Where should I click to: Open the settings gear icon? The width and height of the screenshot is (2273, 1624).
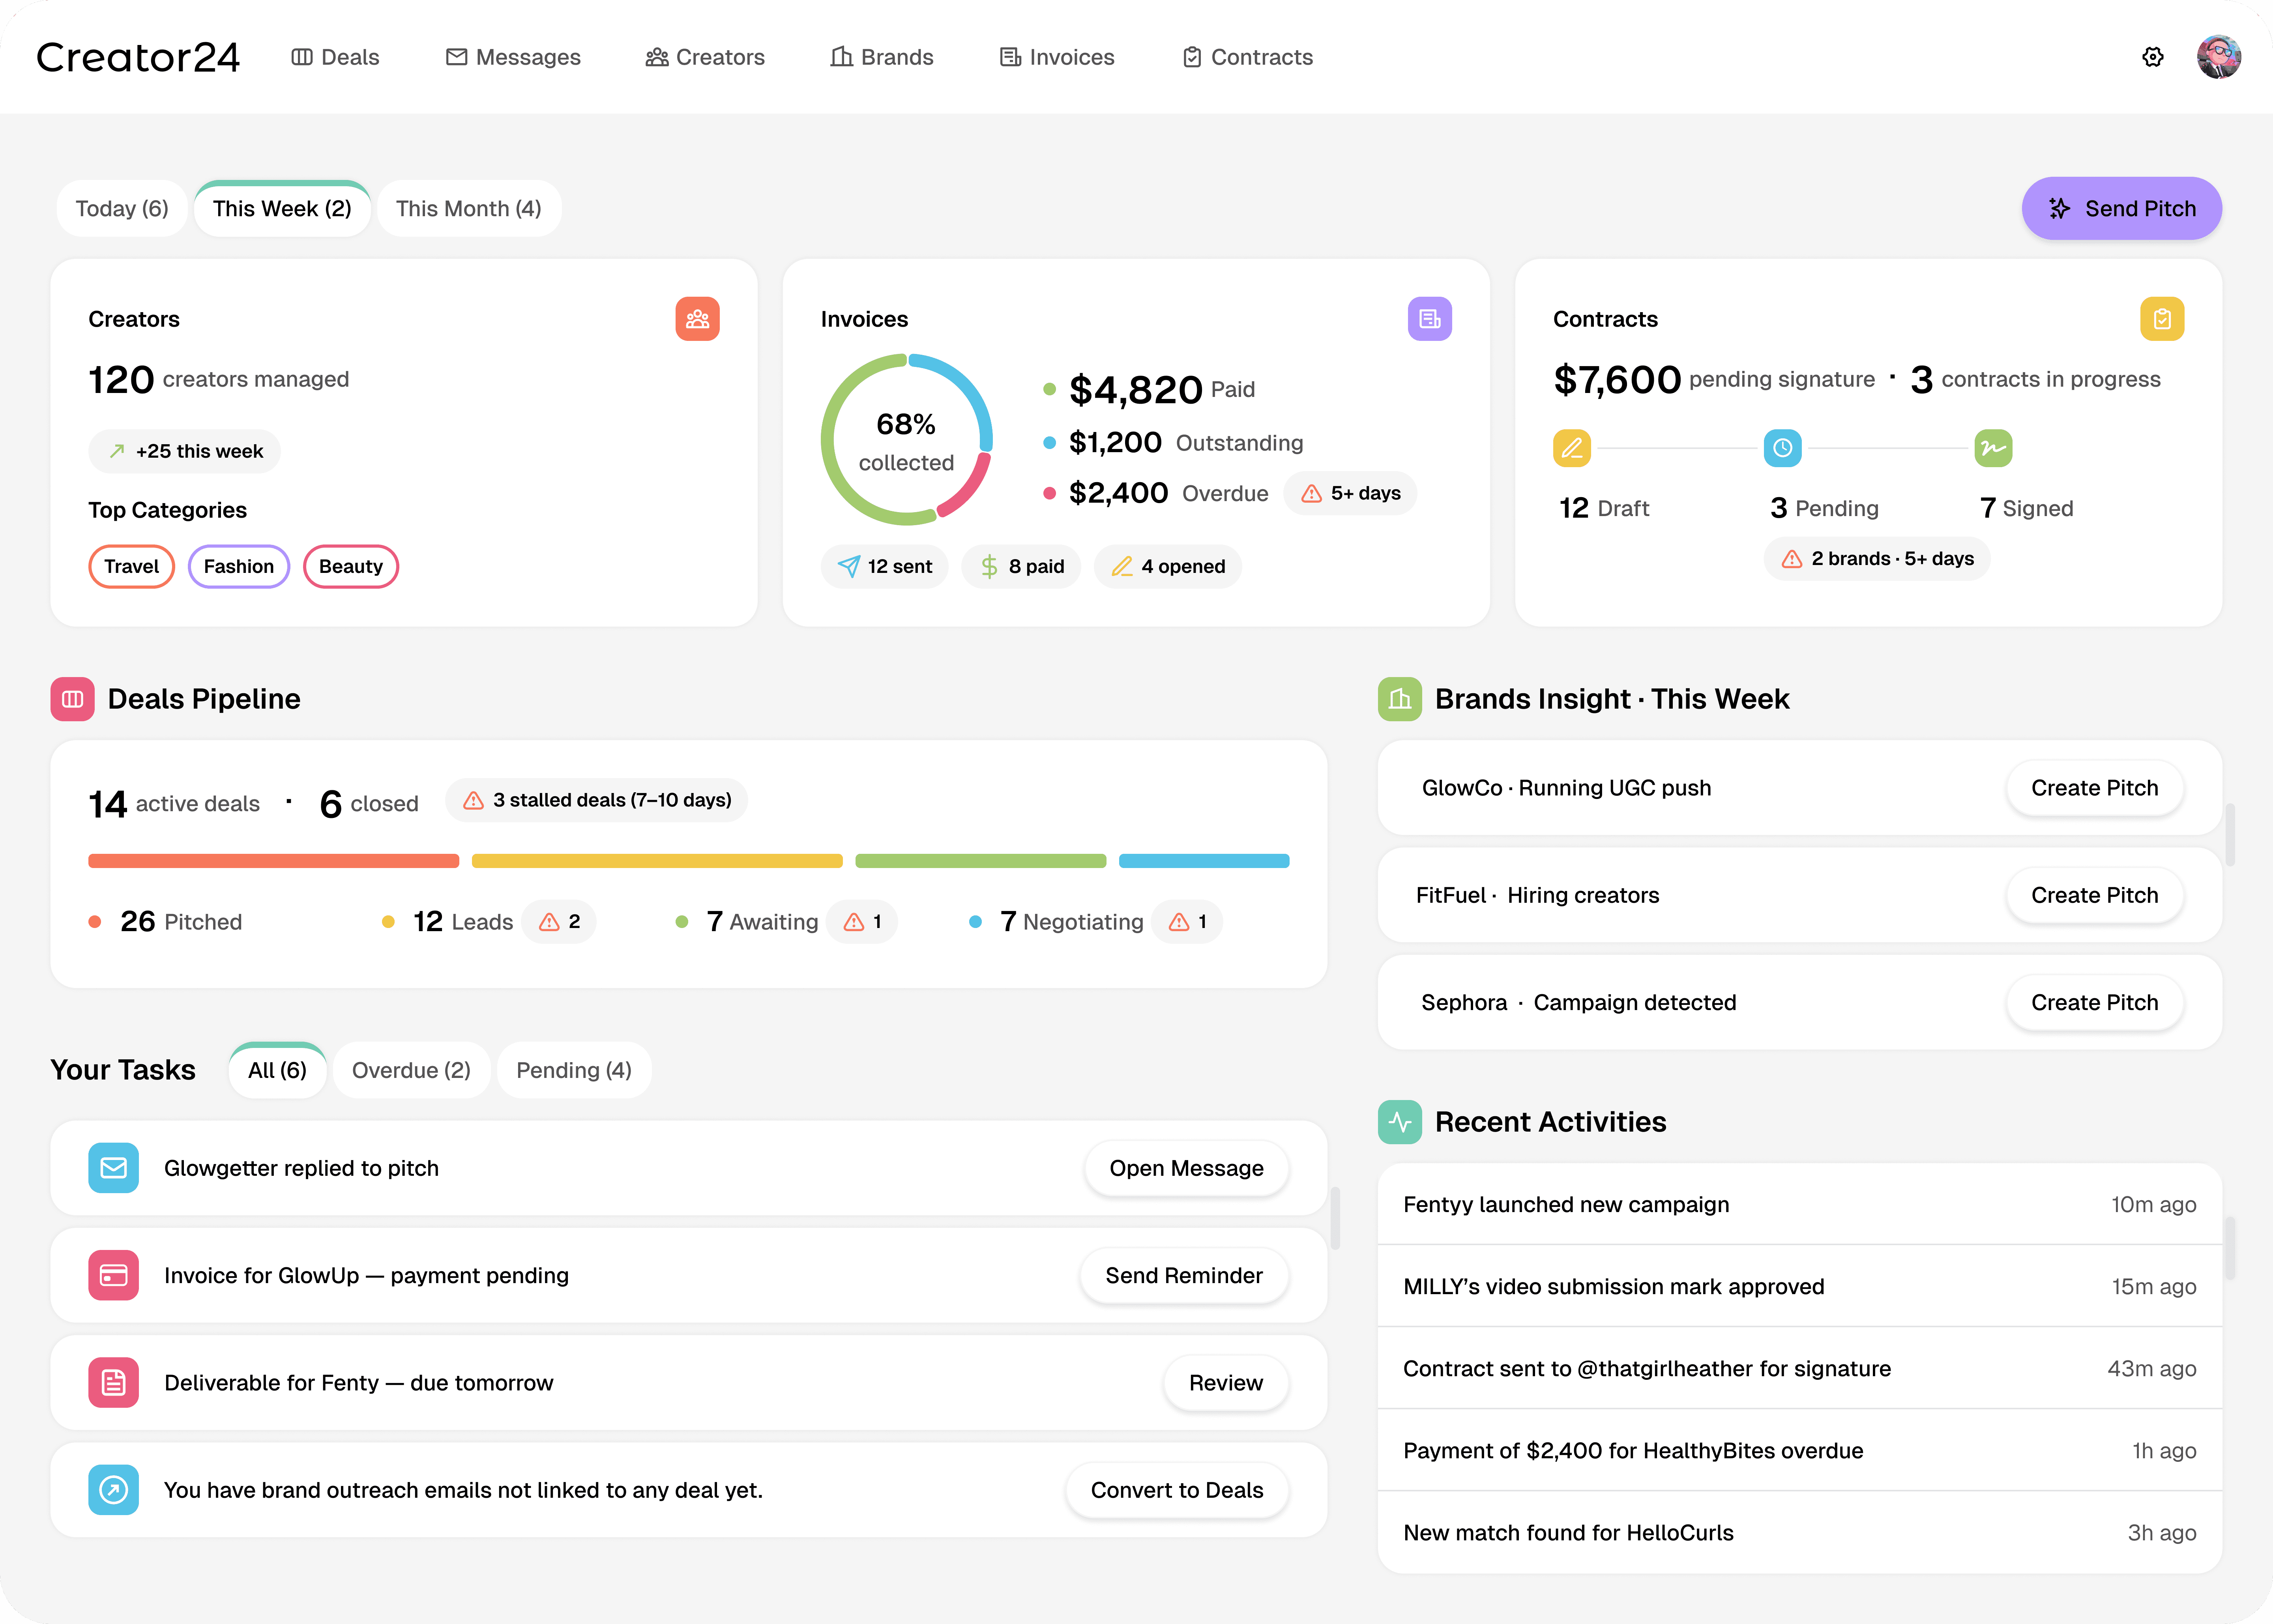pos(2152,57)
